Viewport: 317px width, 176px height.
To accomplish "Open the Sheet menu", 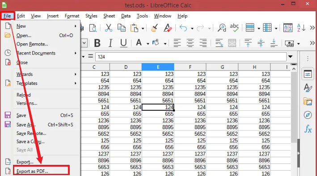I will point(109,16).
